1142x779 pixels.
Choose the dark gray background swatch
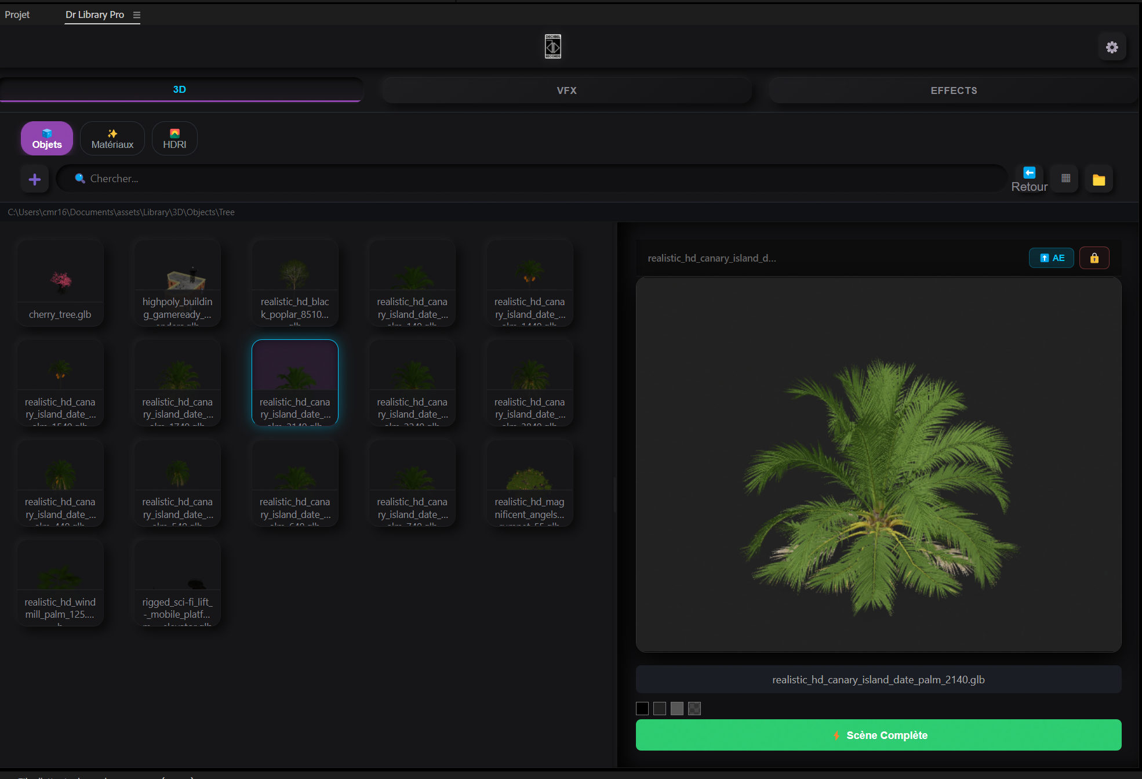pyautogui.click(x=660, y=708)
